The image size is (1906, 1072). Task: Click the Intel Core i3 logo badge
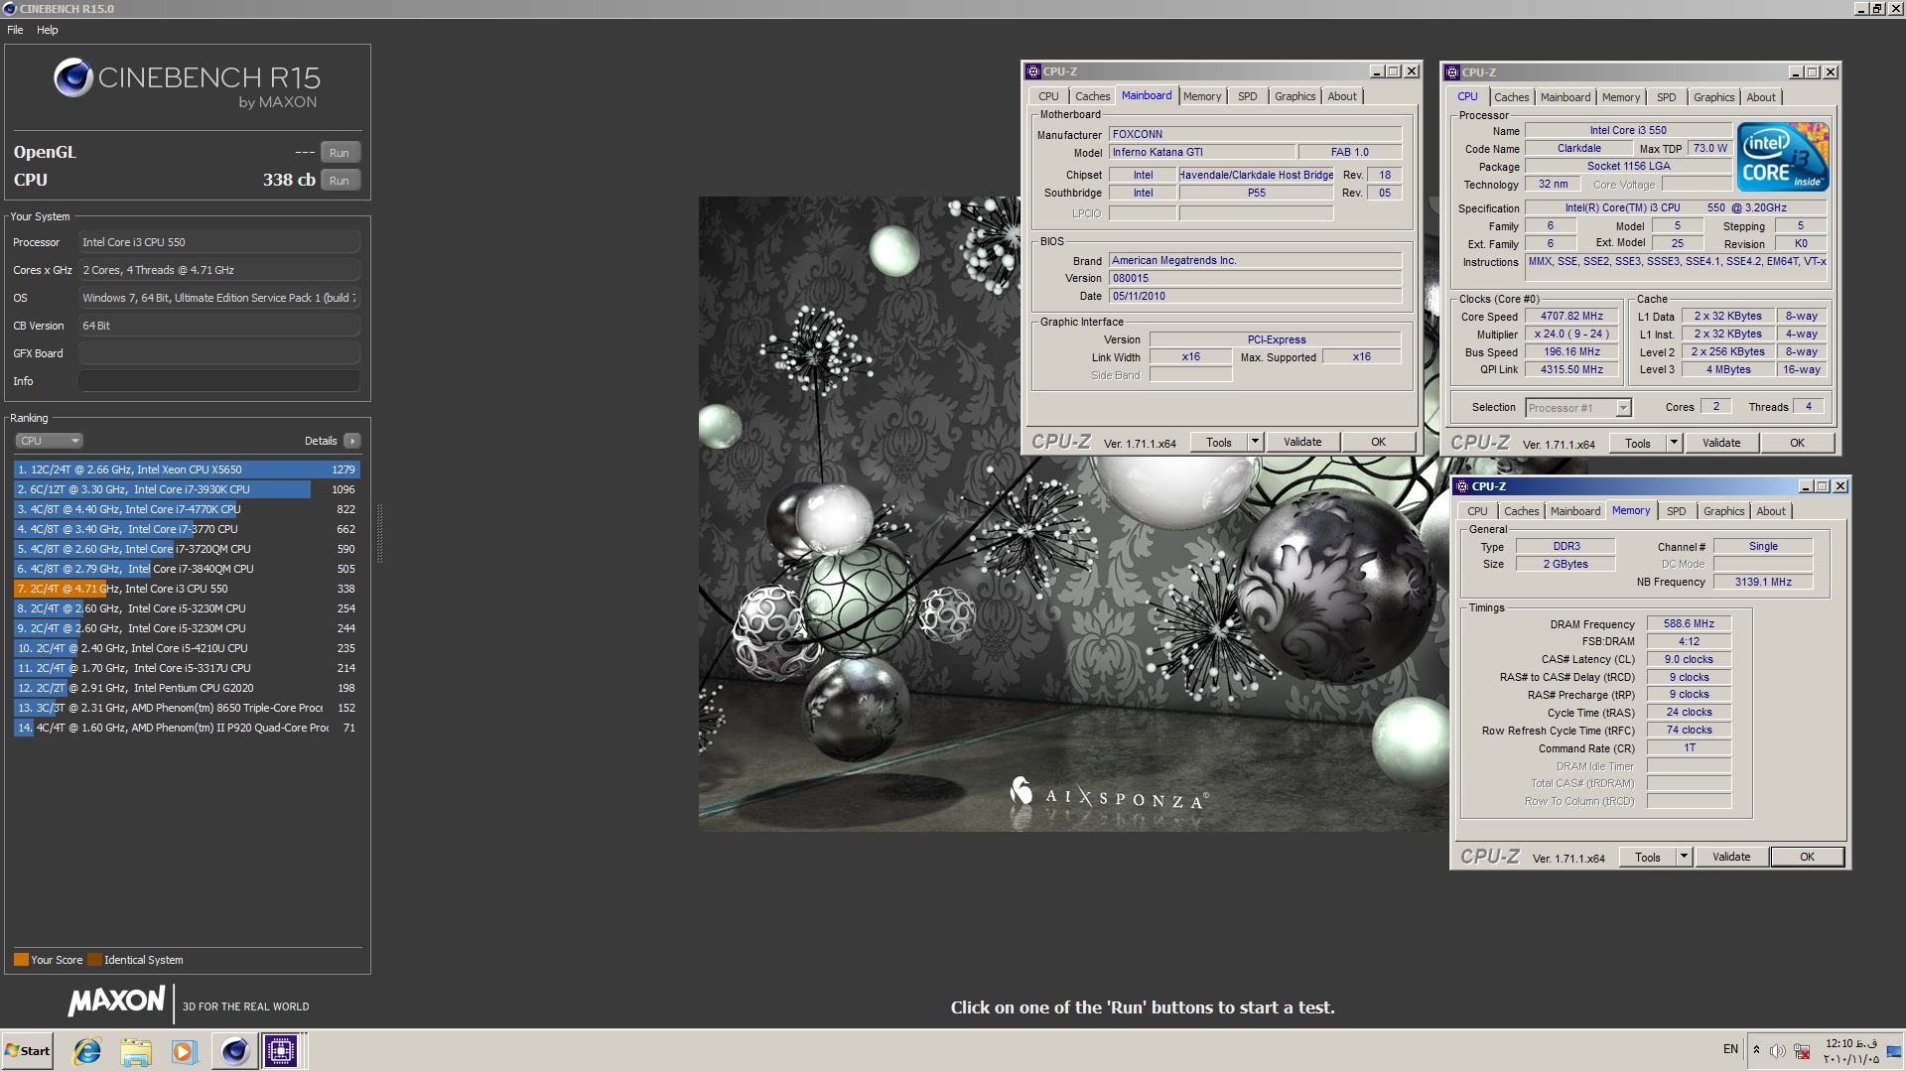coord(1784,157)
